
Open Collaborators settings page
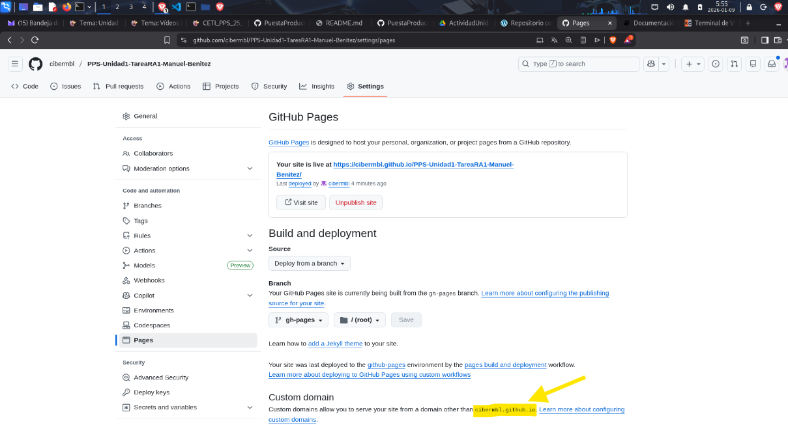click(188, 154)
